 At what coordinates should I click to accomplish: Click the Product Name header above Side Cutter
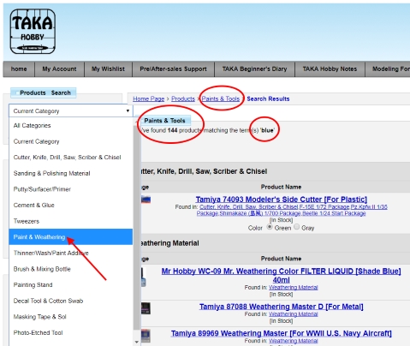click(x=281, y=187)
